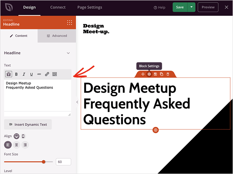Open the Page Settings tab

point(90,7)
